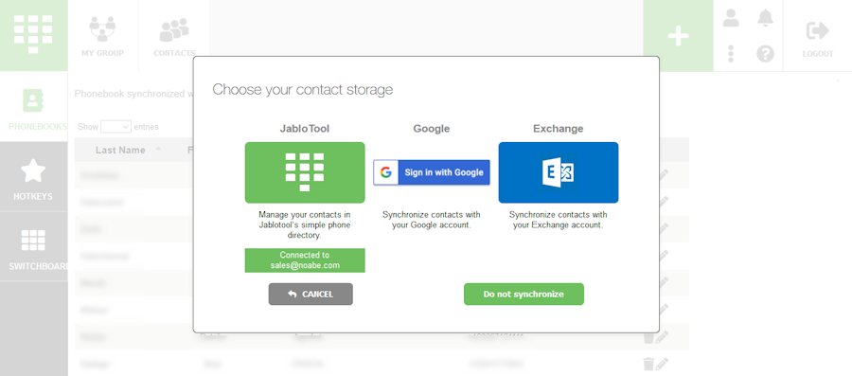Open the green plus add icon
This screenshot has width=852, height=376.
(x=678, y=36)
